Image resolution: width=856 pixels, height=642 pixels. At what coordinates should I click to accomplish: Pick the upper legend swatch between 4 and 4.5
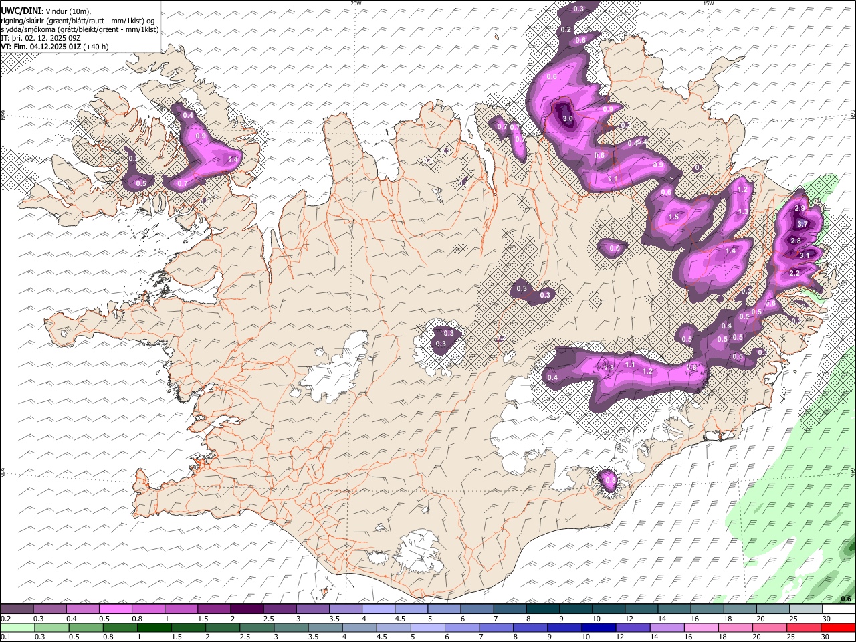tap(379, 609)
